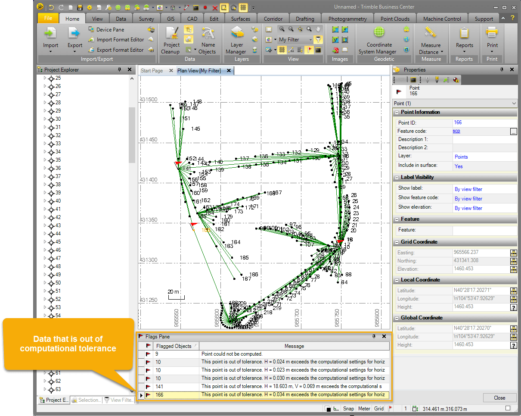Click the save icon in quick access toolbar
Image resolution: width=521 pixels, height=416 pixels.
80,7
